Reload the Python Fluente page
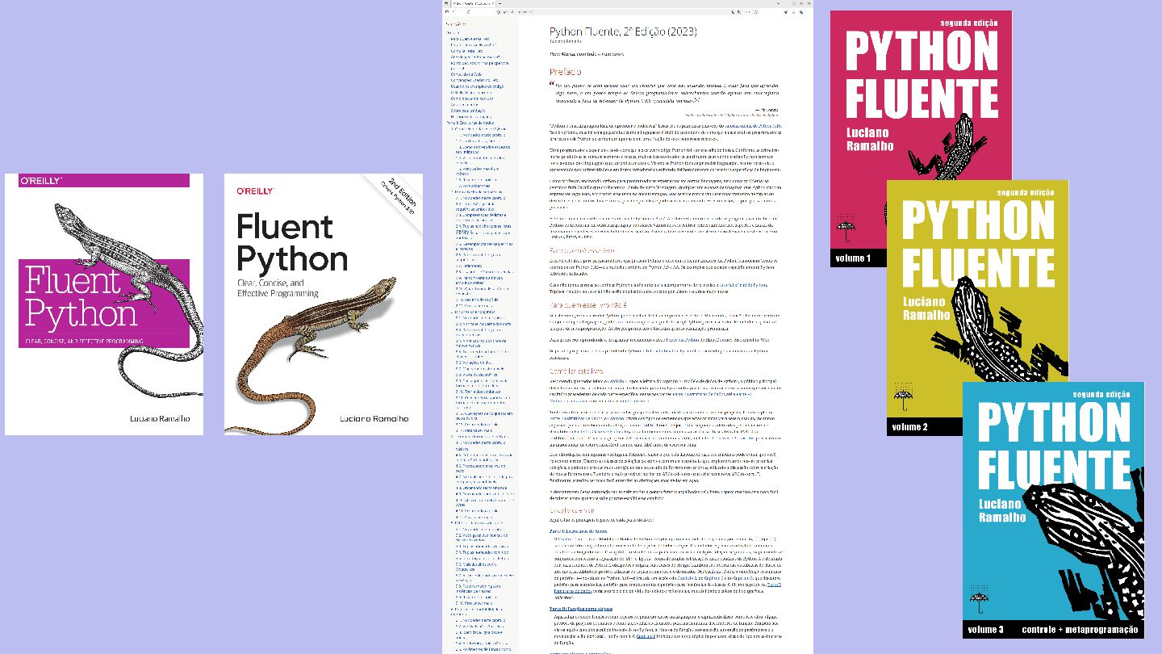 [x=468, y=13]
